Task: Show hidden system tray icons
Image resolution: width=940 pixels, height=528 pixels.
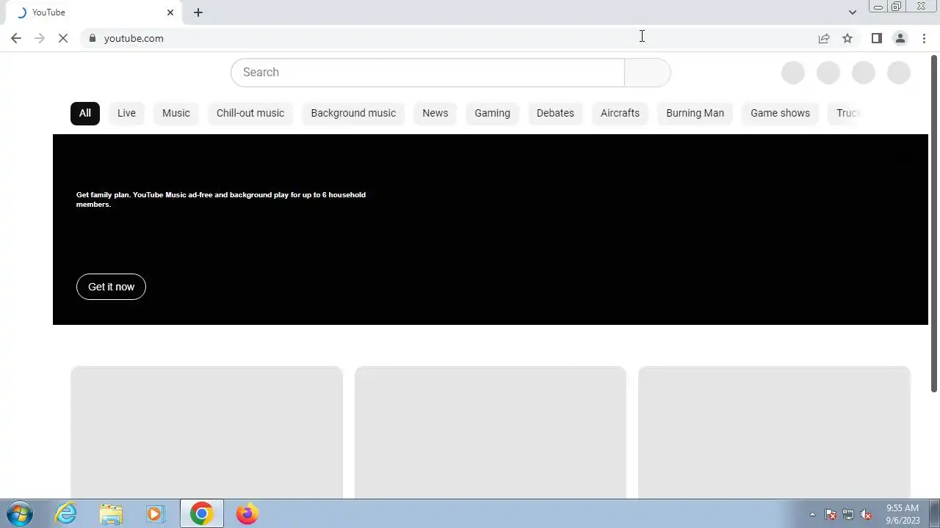Action: coord(812,514)
